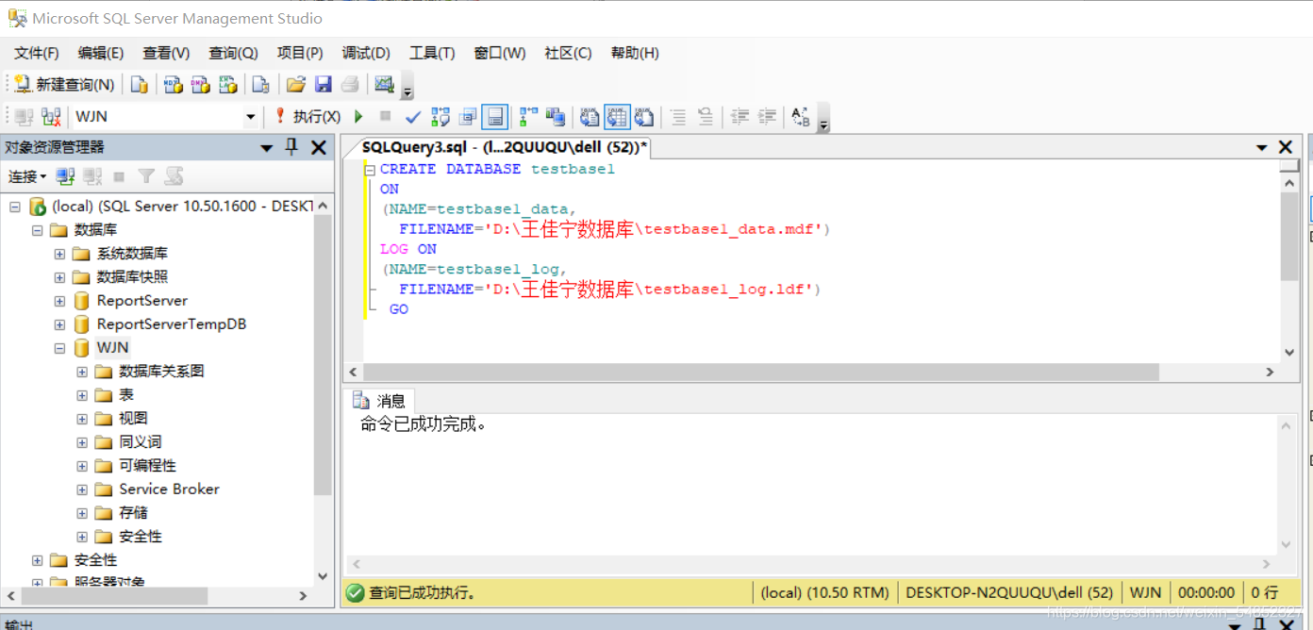Collapse the WJN database node
The image size is (1313, 630).
tap(59, 348)
